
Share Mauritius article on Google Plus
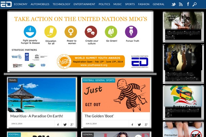pyautogui.click(x=72, y=125)
